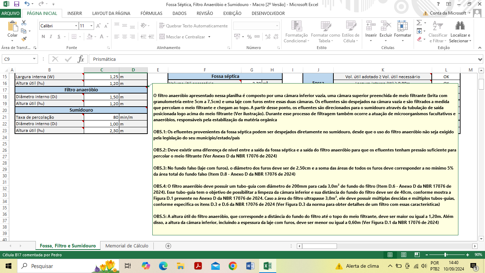Click the Format Painter brush icon

pyautogui.click(x=24, y=39)
